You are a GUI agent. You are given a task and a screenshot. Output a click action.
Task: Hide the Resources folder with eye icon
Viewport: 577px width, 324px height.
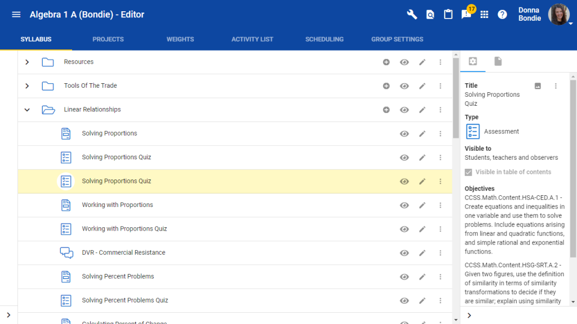(x=404, y=62)
